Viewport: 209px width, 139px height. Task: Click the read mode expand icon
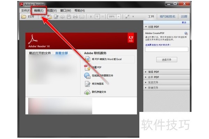pyautogui.click(x=127, y=17)
